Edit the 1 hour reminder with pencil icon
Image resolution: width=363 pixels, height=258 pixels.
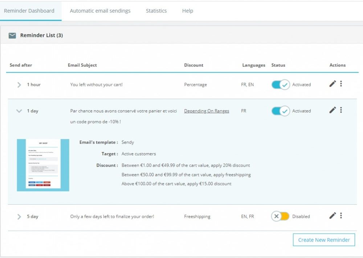(x=333, y=84)
